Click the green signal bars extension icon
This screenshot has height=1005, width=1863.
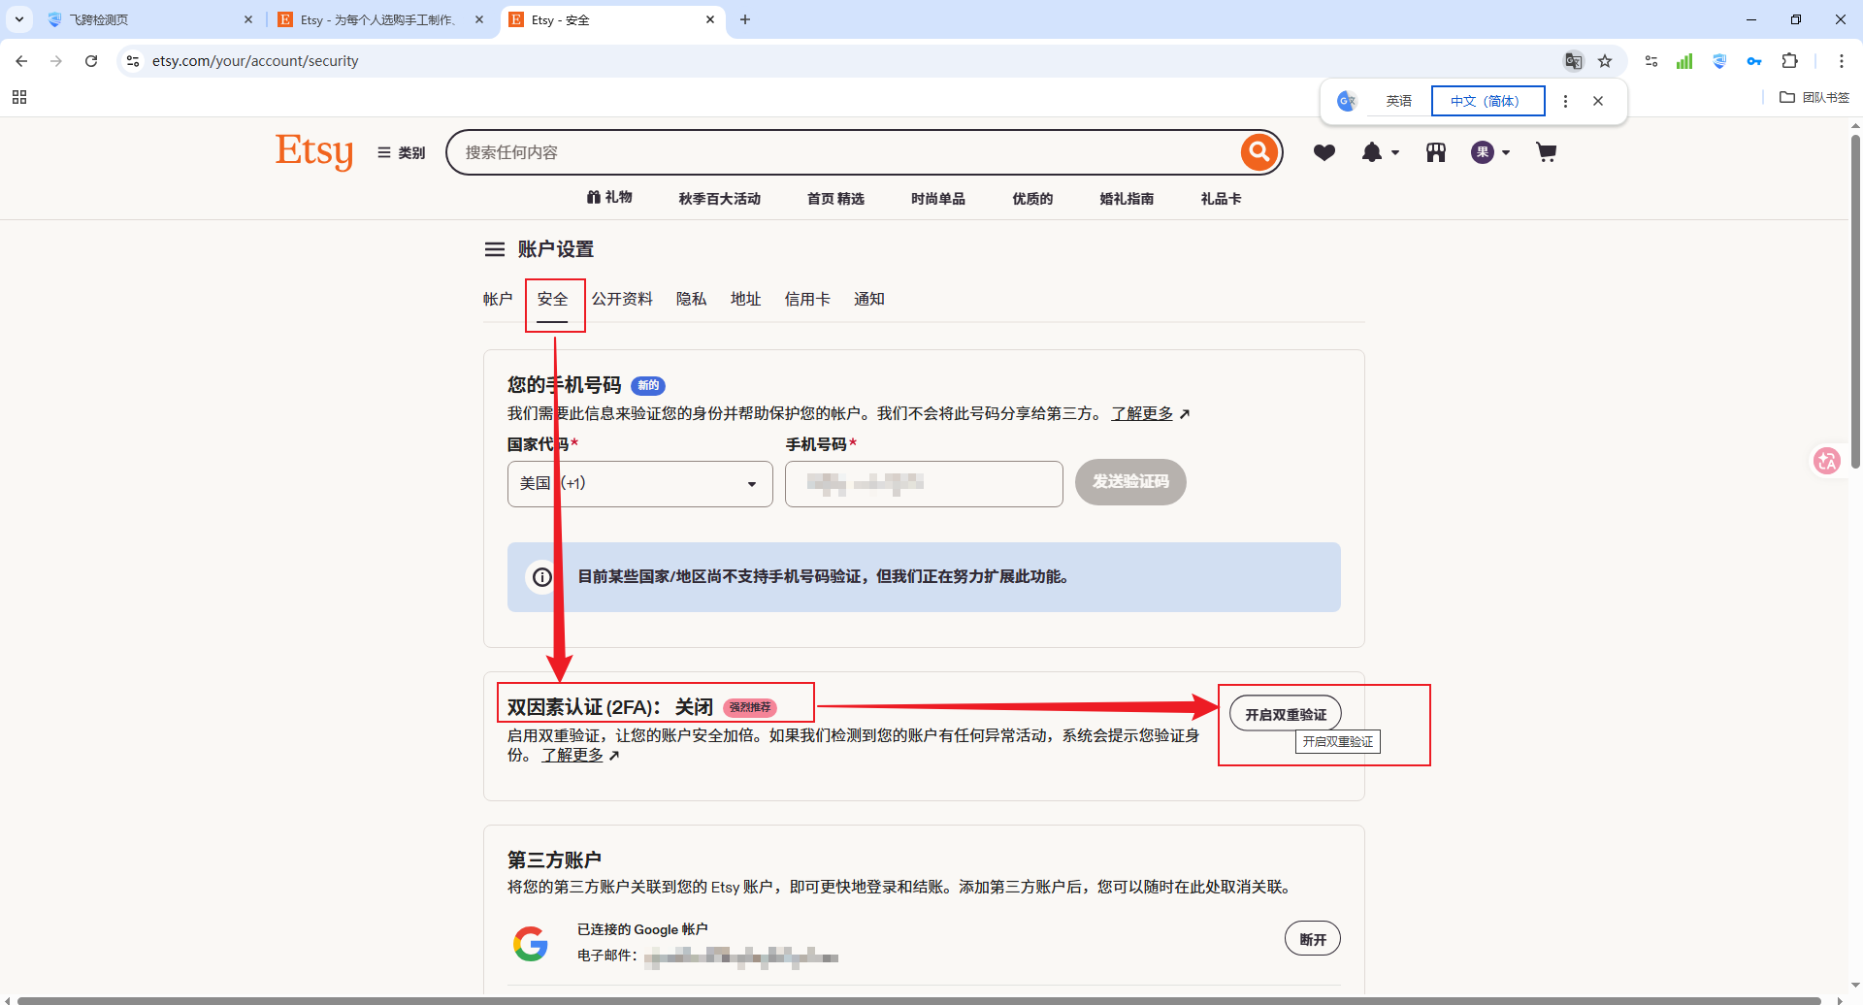coord(1684,61)
